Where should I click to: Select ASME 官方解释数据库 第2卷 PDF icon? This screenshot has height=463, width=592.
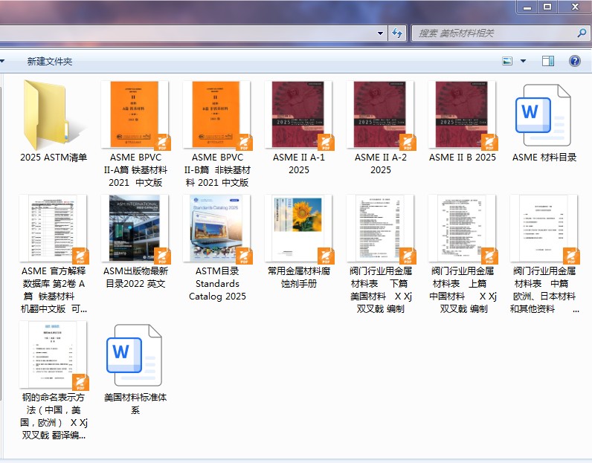click(54, 229)
